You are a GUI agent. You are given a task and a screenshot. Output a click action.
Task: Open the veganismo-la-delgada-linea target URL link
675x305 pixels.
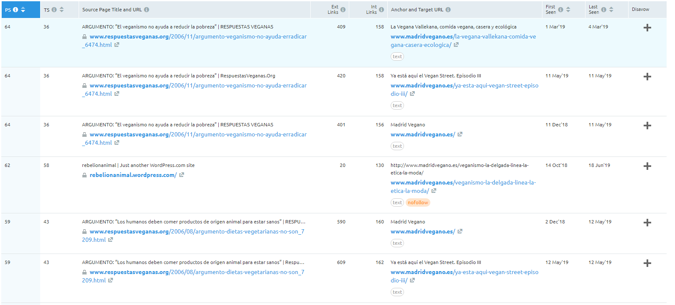[463, 187]
